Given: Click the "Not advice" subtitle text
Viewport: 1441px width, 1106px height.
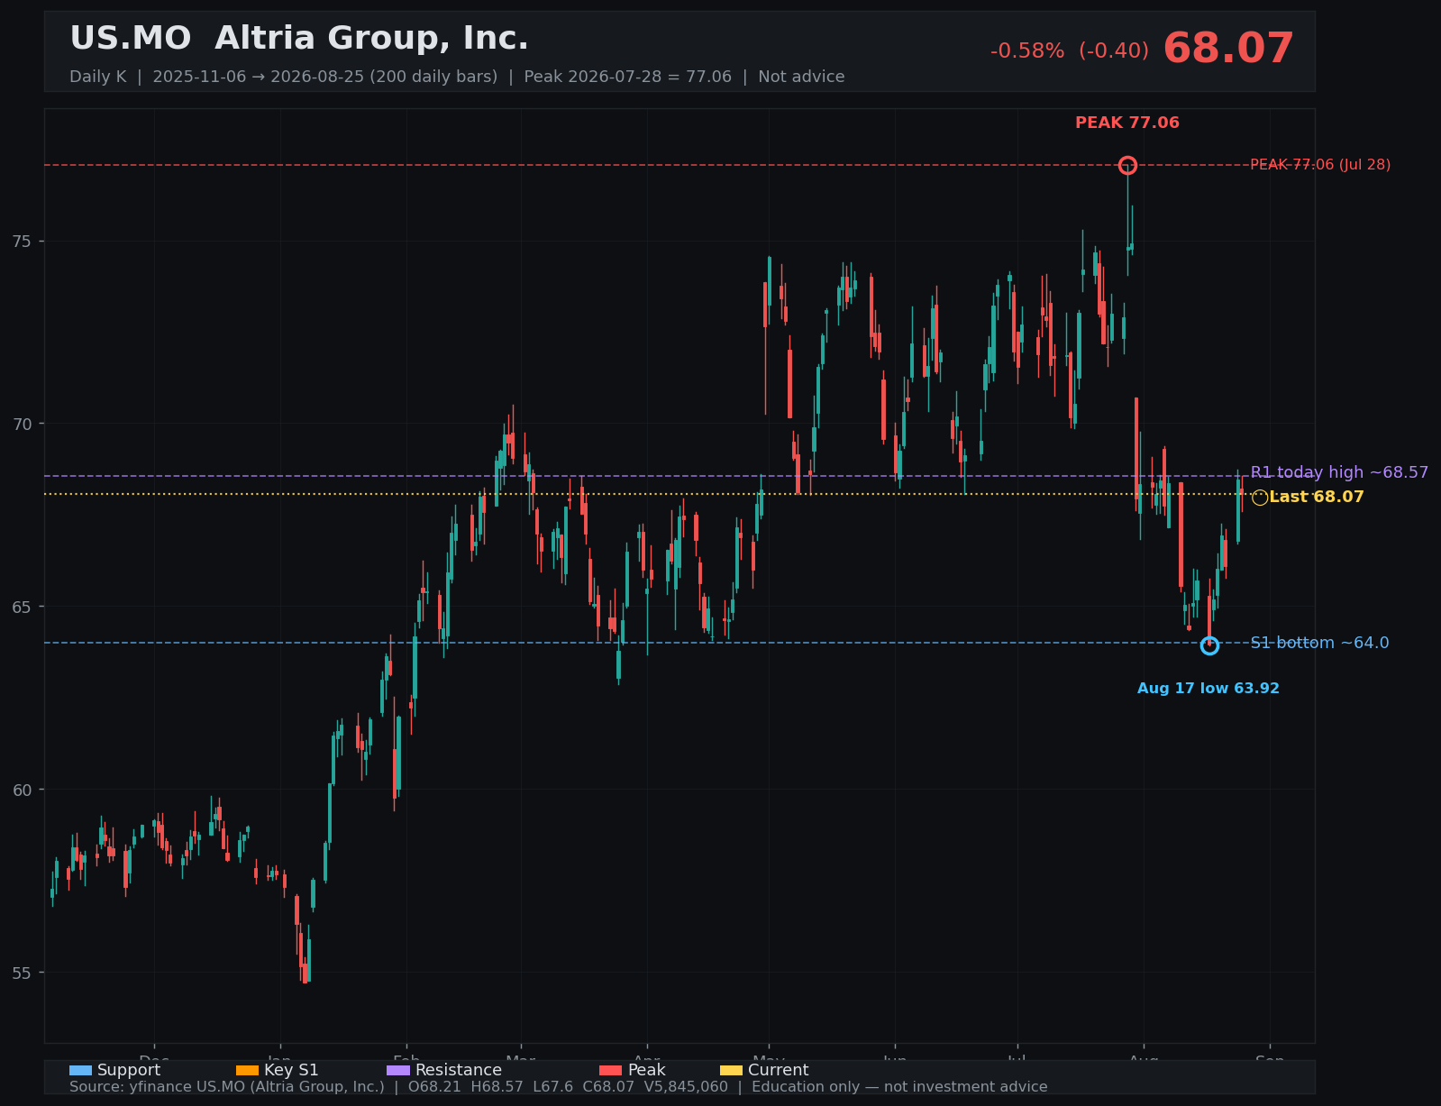Looking at the screenshot, I should (x=801, y=77).
